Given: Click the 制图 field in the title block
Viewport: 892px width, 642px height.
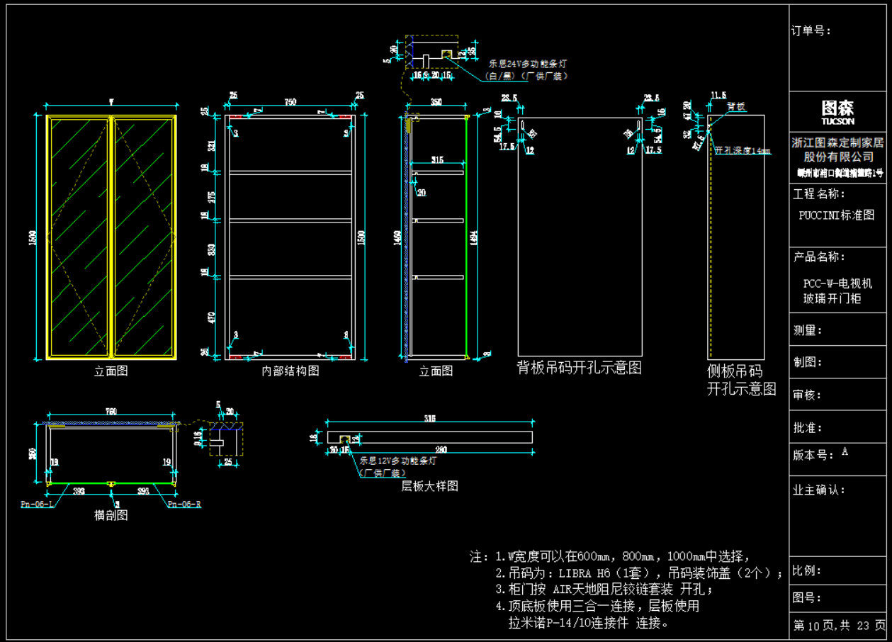Looking at the screenshot, I should pos(808,362).
